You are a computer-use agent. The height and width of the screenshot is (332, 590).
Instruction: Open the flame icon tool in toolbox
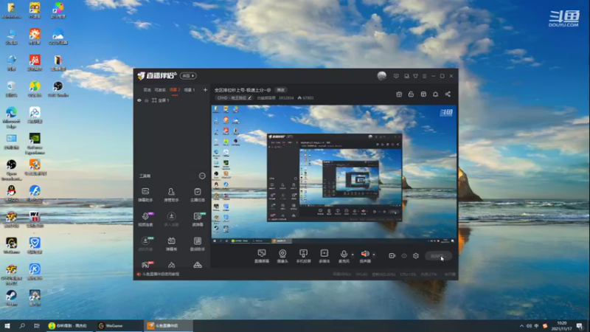171,265
